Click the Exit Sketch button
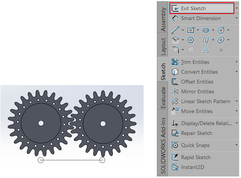241x178 pixels. (202, 8)
